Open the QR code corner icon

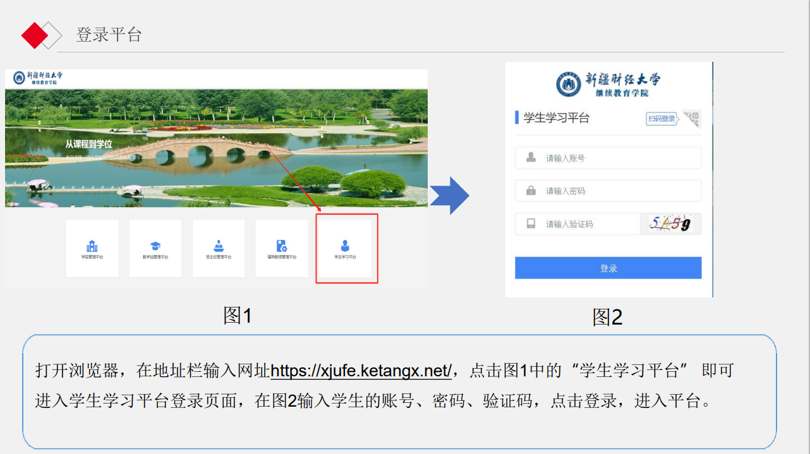692,119
